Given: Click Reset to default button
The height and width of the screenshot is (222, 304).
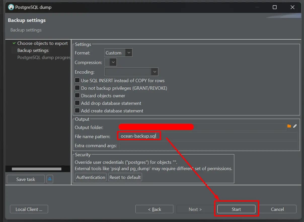Looking at the screenshot, I should tap(125, 177).
